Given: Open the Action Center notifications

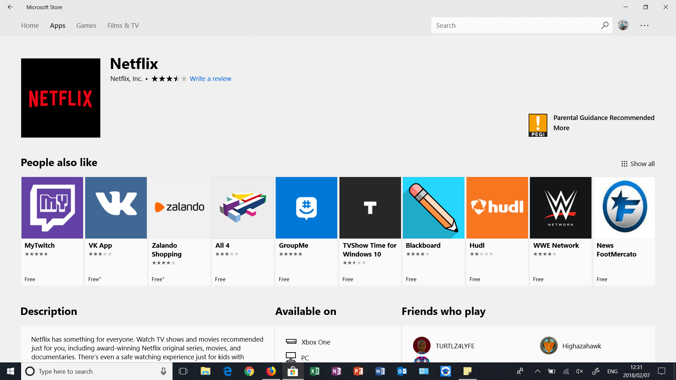Looking at the screenshot, I should click(x=662, y=371).
